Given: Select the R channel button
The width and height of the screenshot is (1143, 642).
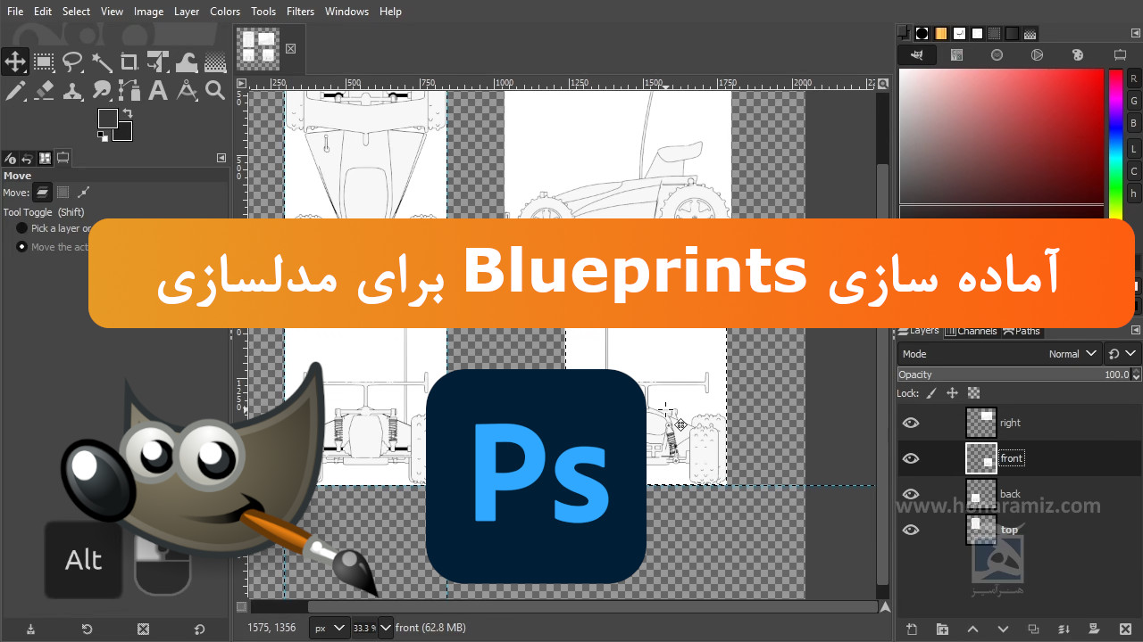Looking at the screenshot, I should pos(1134,78).
